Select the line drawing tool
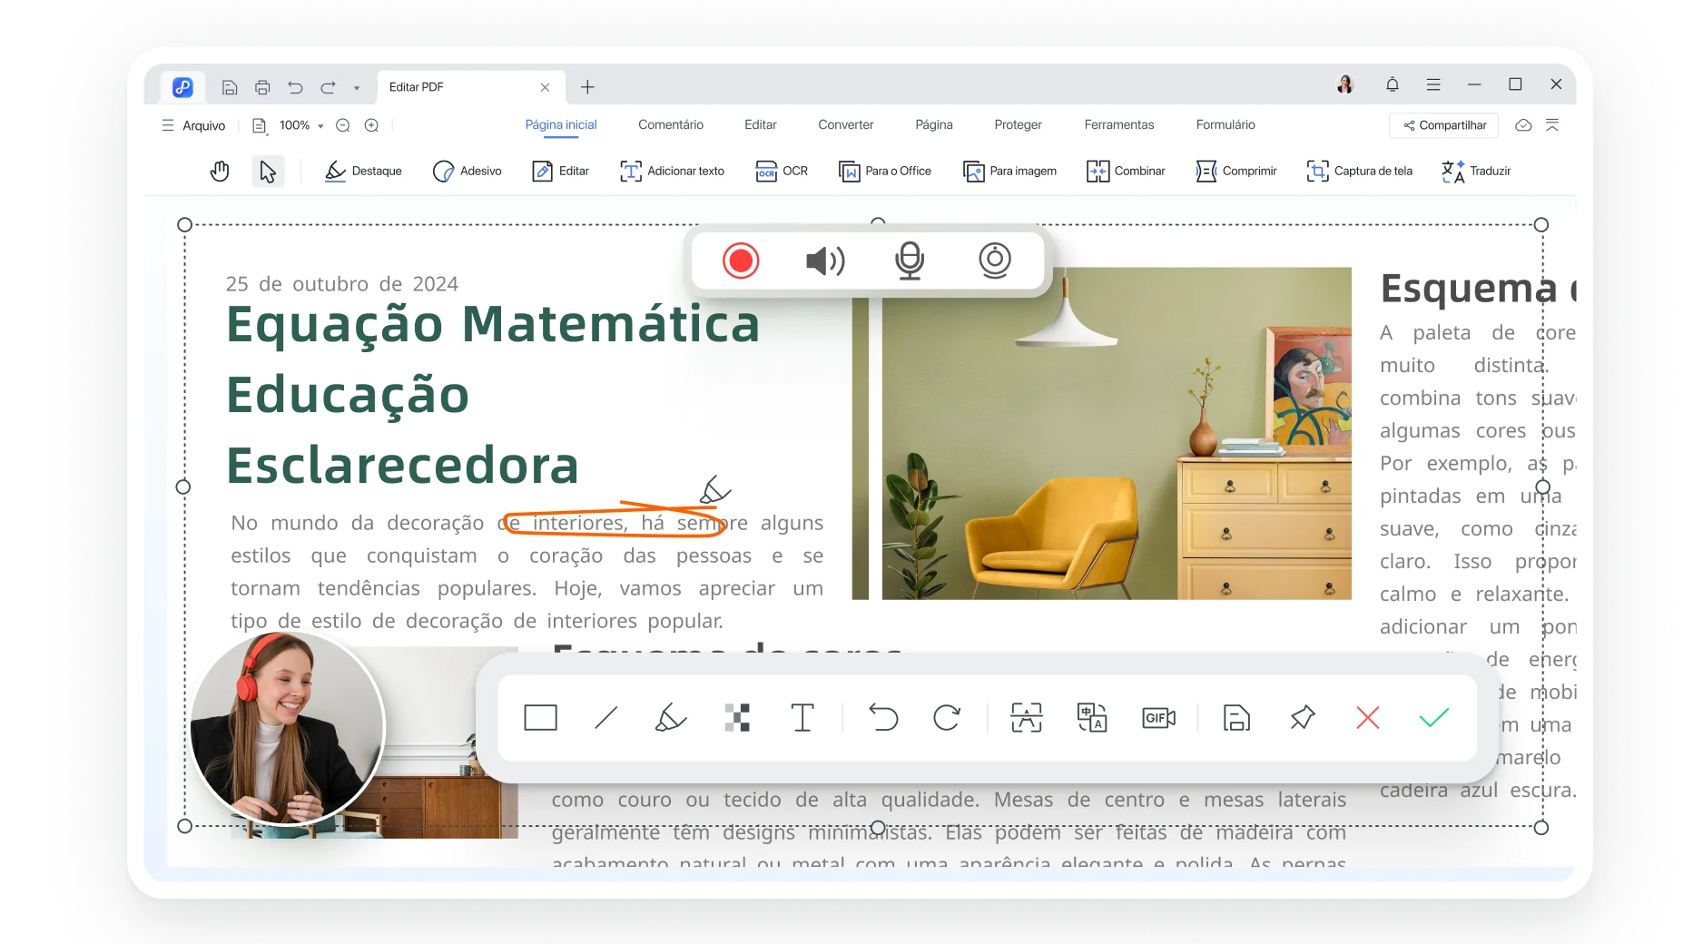Screen dimensions: 1703x944 (x=605, y=718)
